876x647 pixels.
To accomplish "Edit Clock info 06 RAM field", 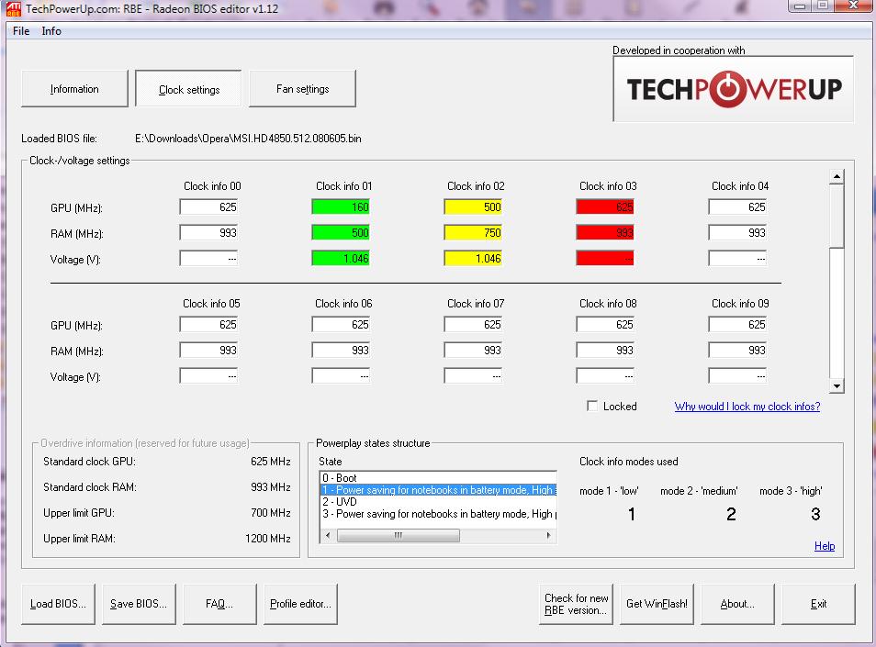I will pyautogui.click(x=341, y=350).
